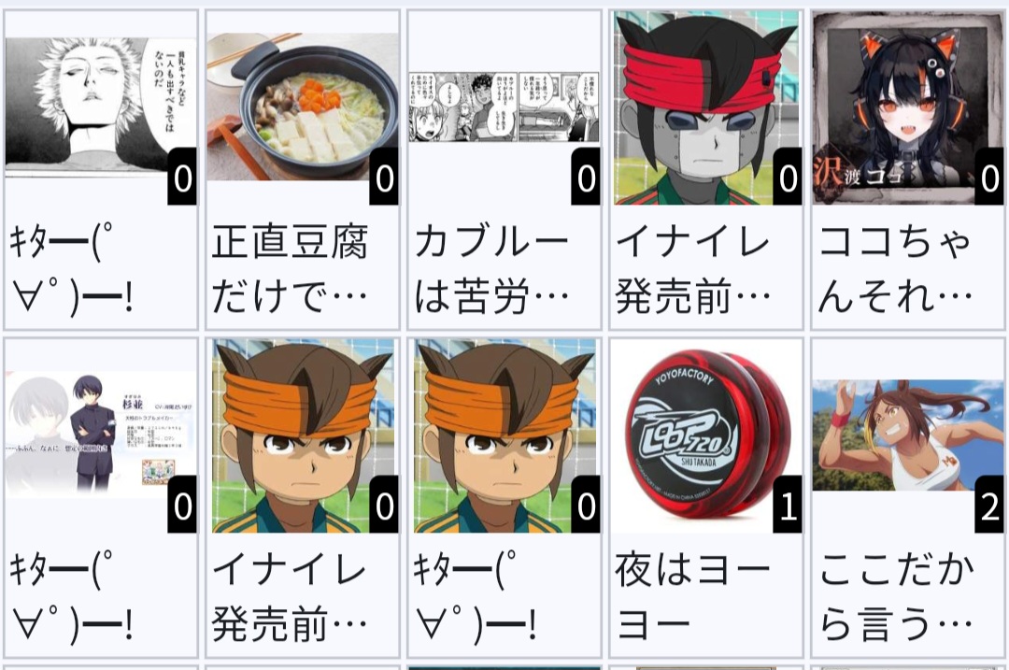Open the tofu hot pot thumbnail
Viewport: 1009px width, 670px height.
[x=303, y=107]
